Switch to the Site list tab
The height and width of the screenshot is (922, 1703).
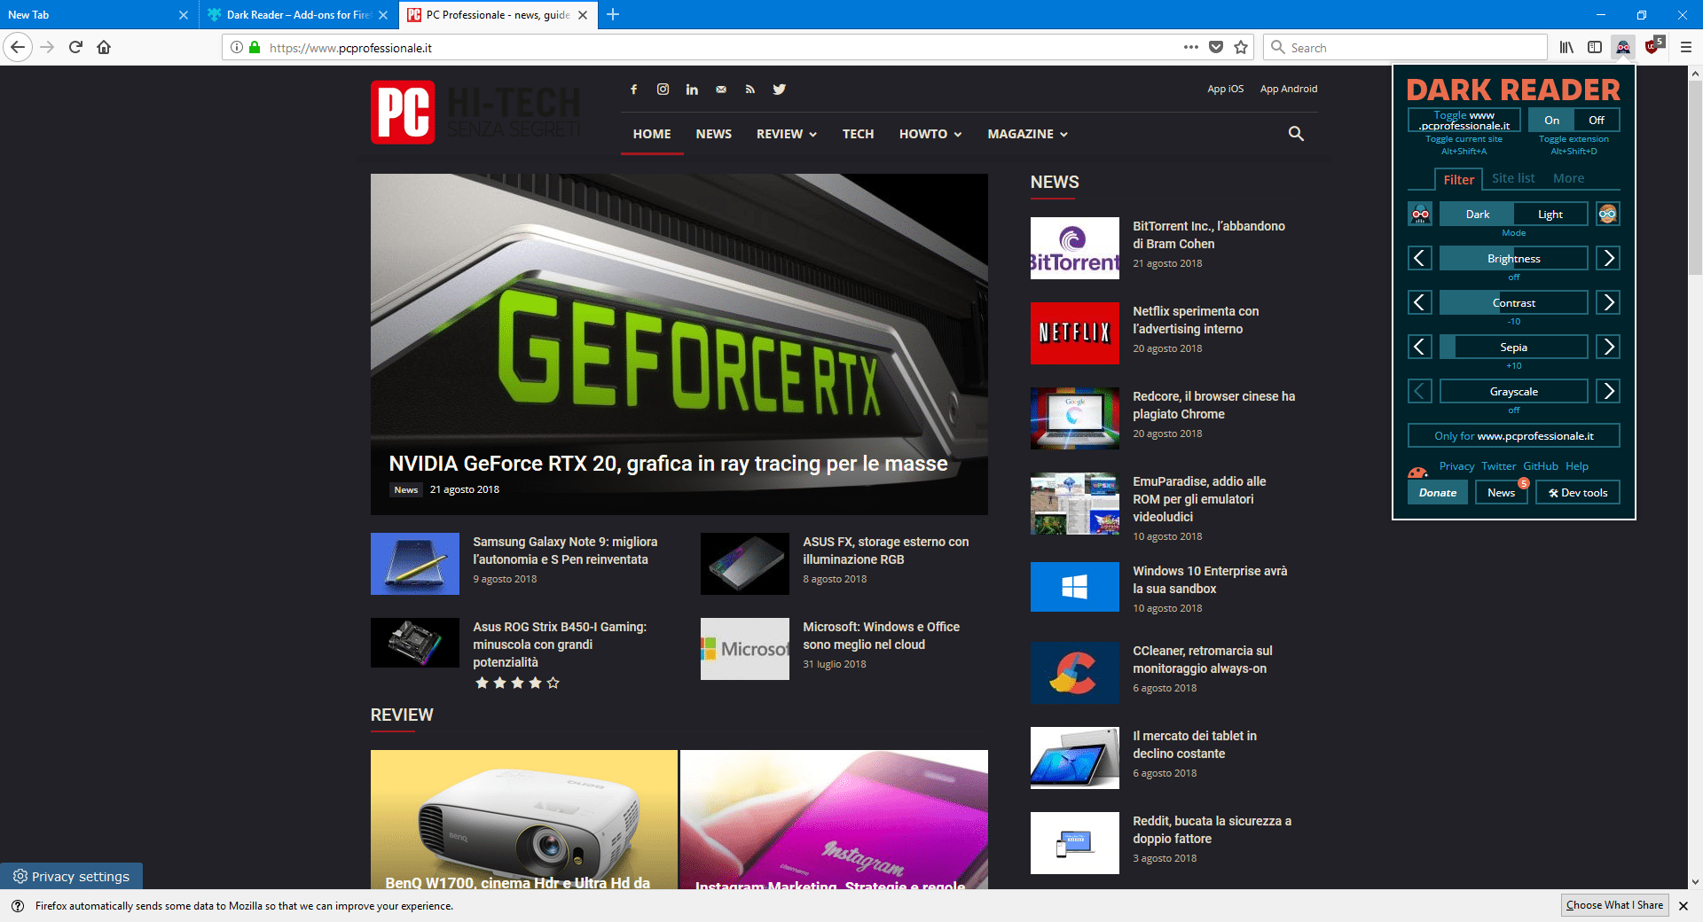pos(1512,178)
